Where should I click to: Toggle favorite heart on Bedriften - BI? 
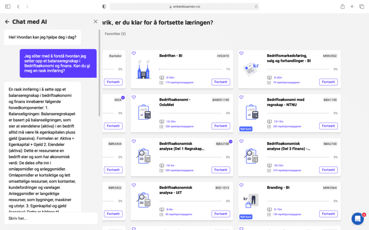(x=134, y=53)
